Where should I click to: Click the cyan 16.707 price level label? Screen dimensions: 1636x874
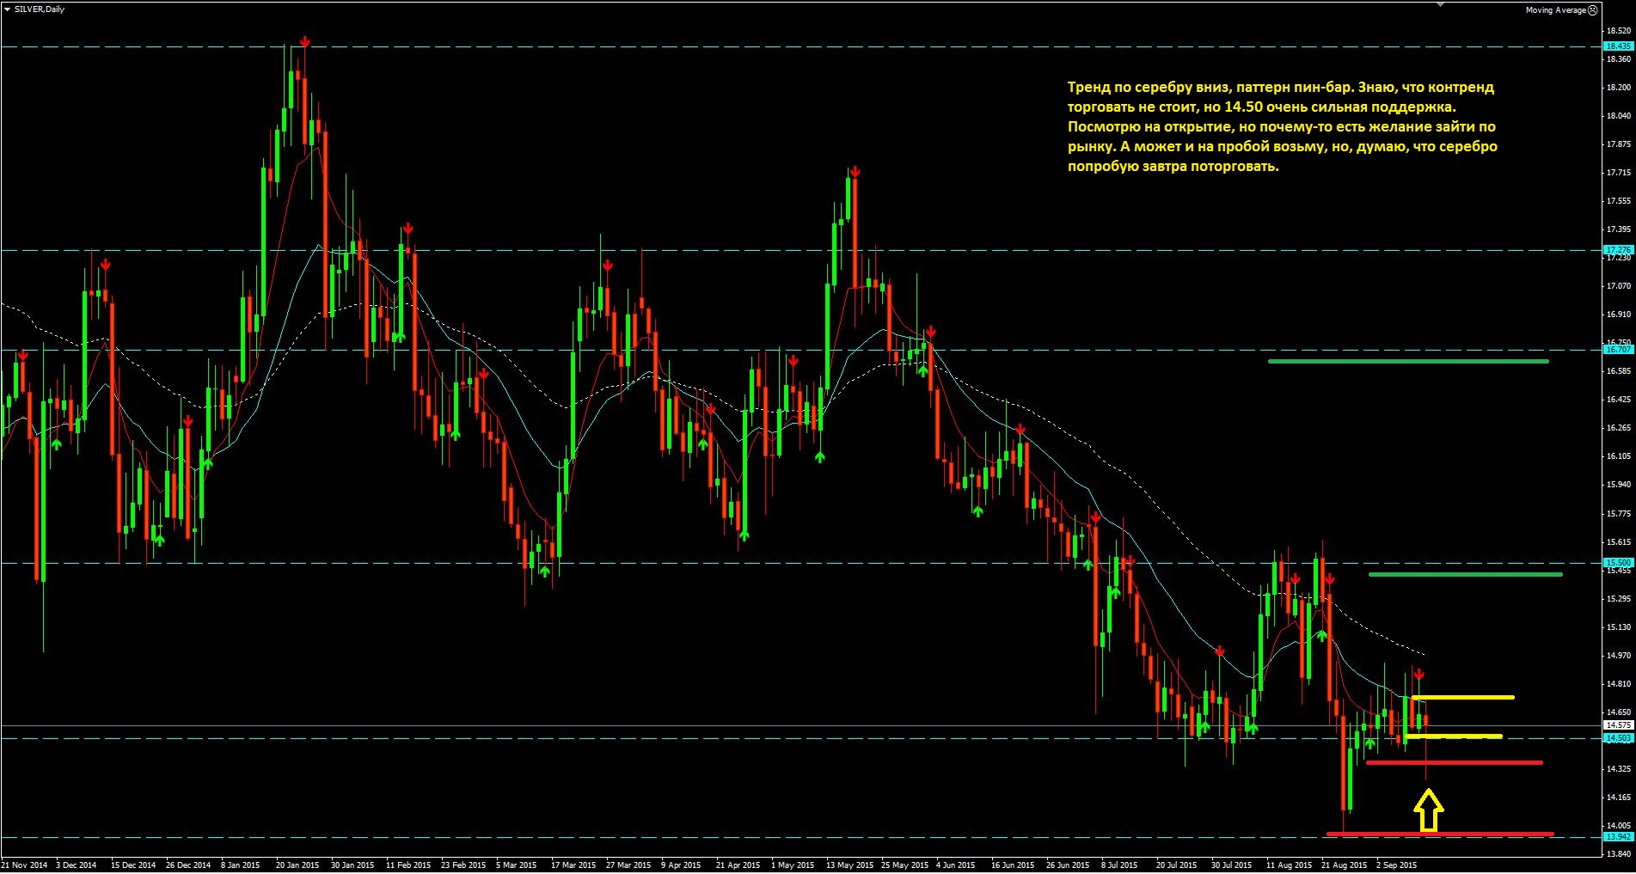click(x=1618, y=349)
